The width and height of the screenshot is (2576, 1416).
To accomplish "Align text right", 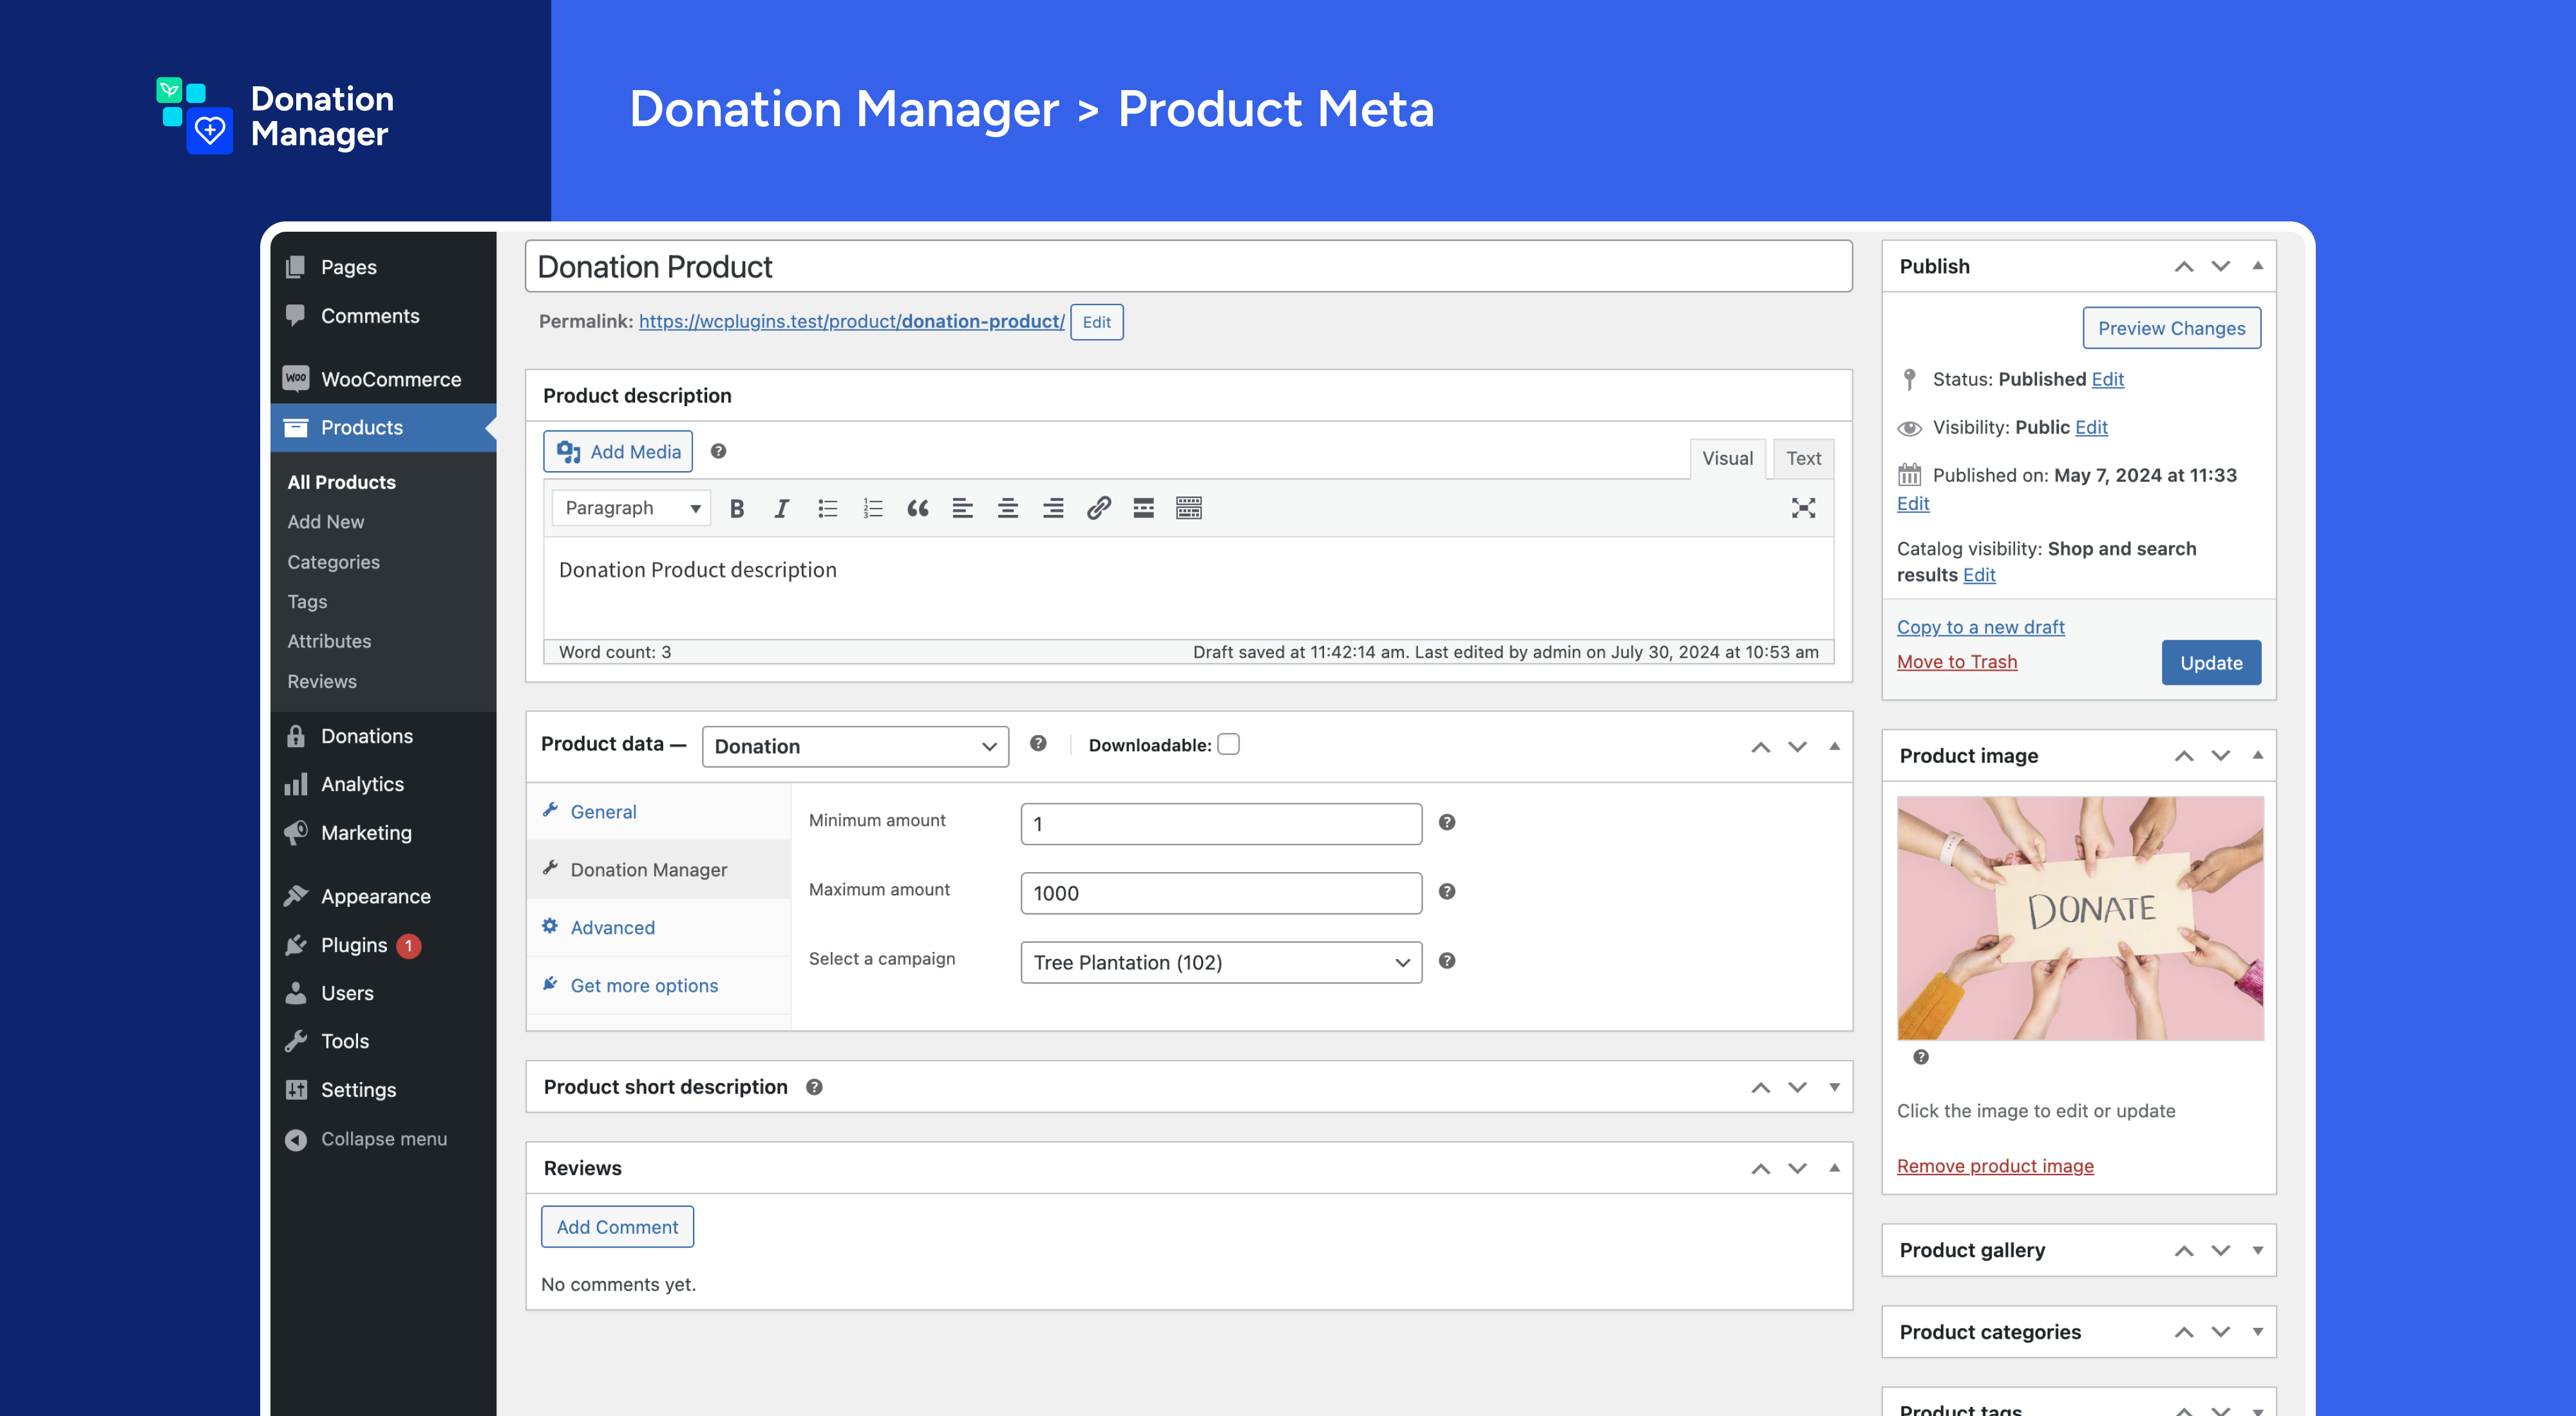I will (1053, 508).
